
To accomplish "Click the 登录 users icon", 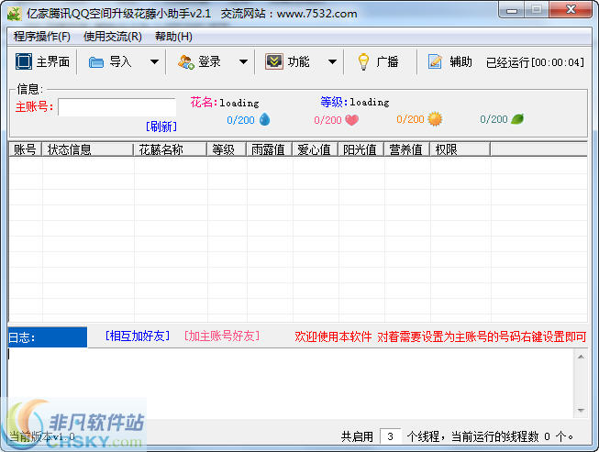I will [x=186, y=61].
